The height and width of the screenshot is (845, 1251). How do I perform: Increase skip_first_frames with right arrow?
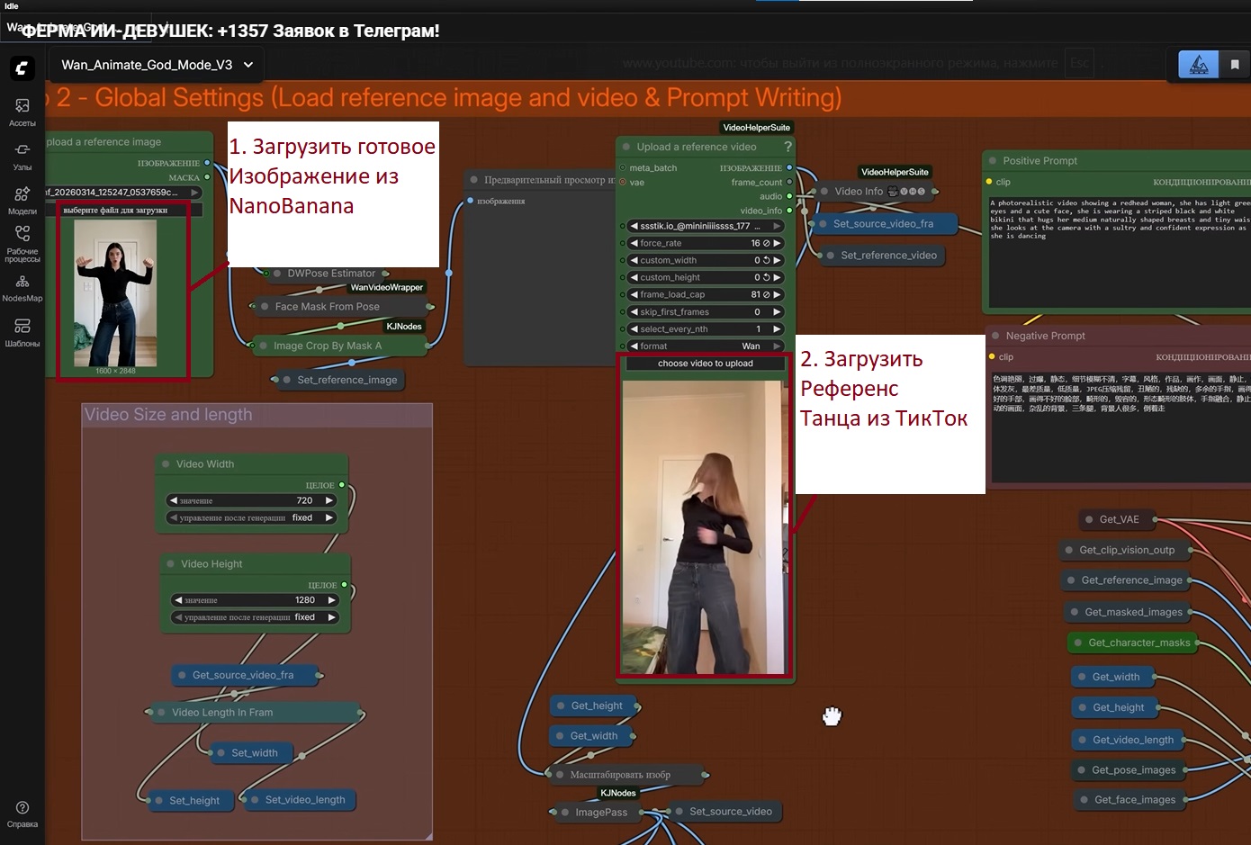[777, 312]
